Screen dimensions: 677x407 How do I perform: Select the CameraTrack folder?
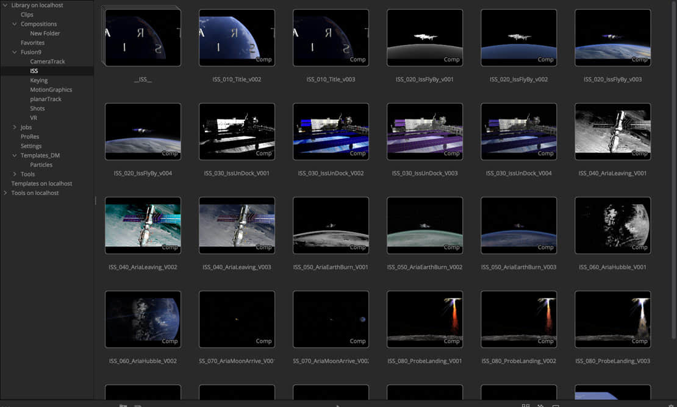coord(48,62)
